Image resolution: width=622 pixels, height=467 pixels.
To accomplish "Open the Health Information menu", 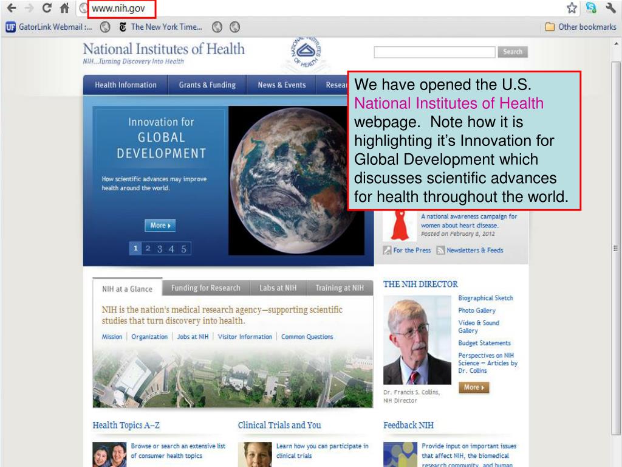I will pyautogui.click(x=126, y=85).
